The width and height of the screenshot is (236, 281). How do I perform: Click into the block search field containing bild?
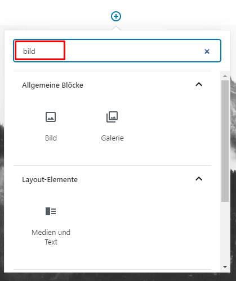[x=117, y=51]
